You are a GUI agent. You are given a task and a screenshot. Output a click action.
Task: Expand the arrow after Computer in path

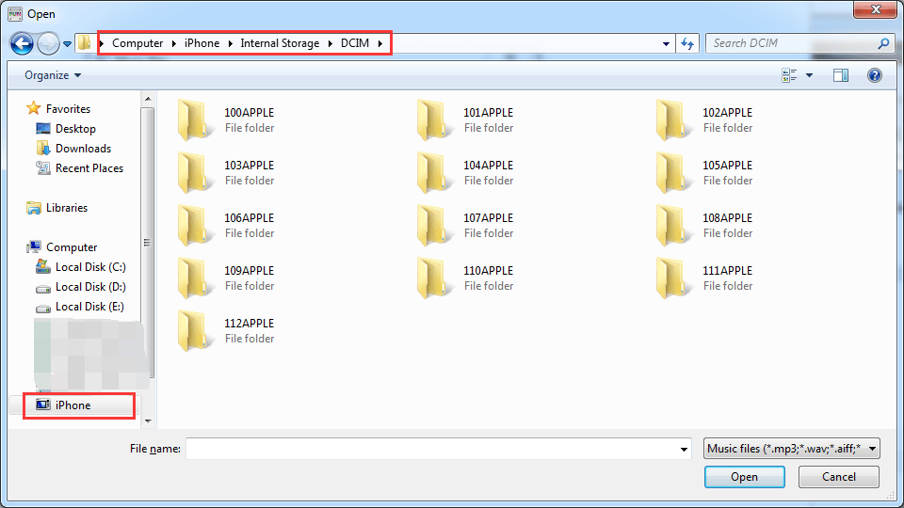pos(174,43)
